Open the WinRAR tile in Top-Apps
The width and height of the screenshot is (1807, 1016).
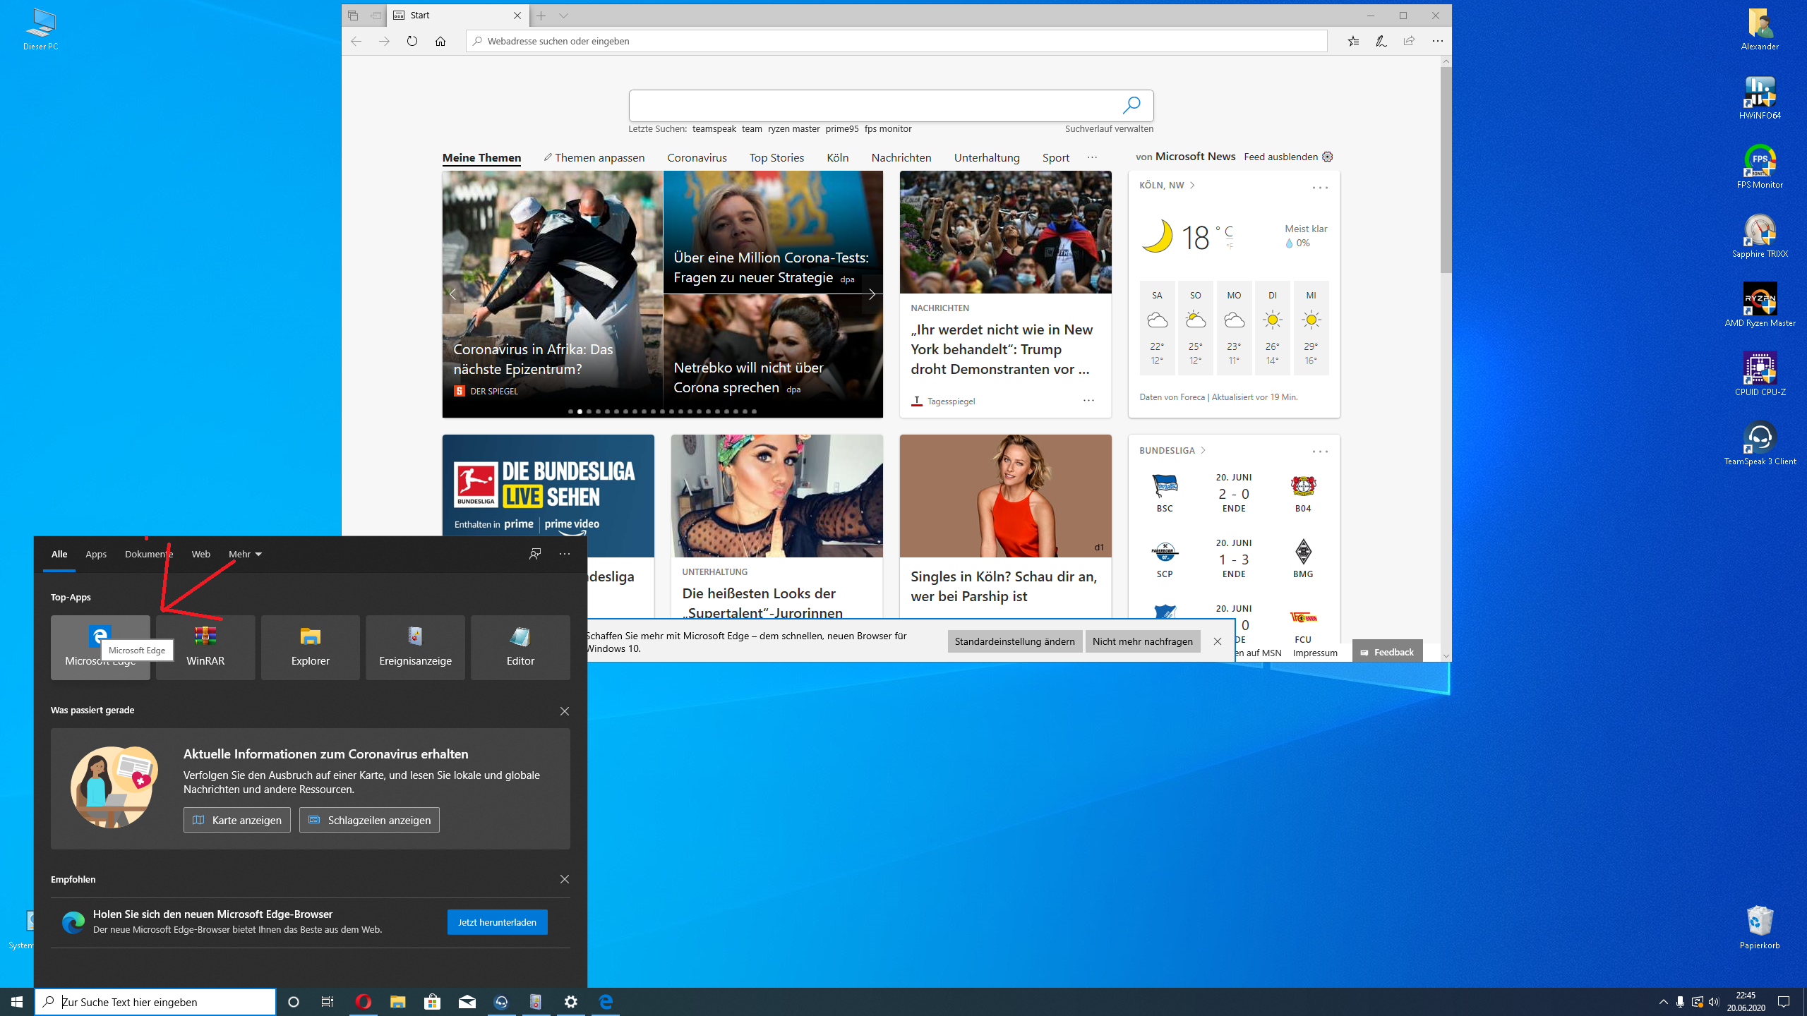coord(205,647)
